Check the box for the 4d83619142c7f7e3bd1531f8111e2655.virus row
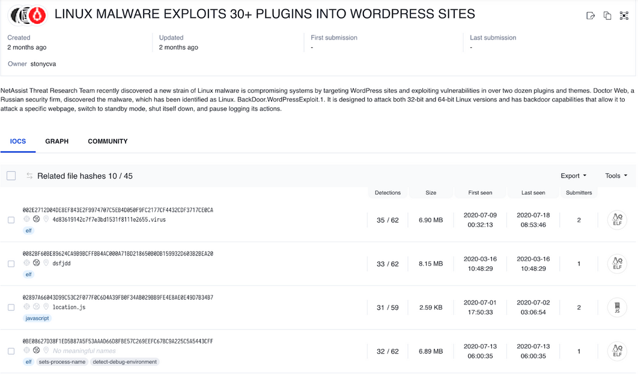Viewport: 638px width, 377px height. coord(11,220)
